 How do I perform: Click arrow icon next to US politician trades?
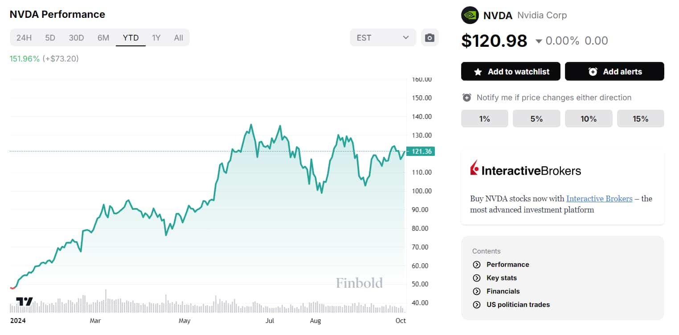pos(477,305)
